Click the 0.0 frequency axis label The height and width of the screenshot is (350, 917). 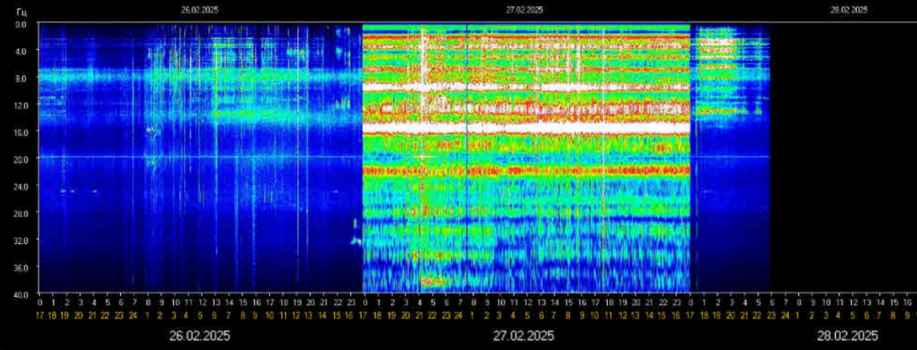click(x=21, y=25)
